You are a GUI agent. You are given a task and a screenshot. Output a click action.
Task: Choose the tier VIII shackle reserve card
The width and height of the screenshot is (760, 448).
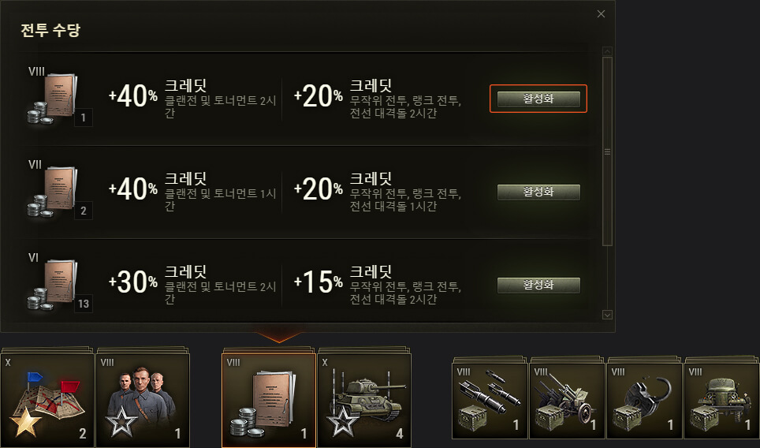(644, 401)
